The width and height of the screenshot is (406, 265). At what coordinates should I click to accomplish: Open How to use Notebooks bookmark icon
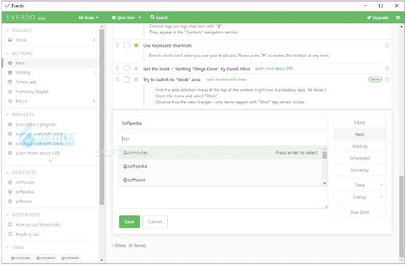[x=10, y=224]
